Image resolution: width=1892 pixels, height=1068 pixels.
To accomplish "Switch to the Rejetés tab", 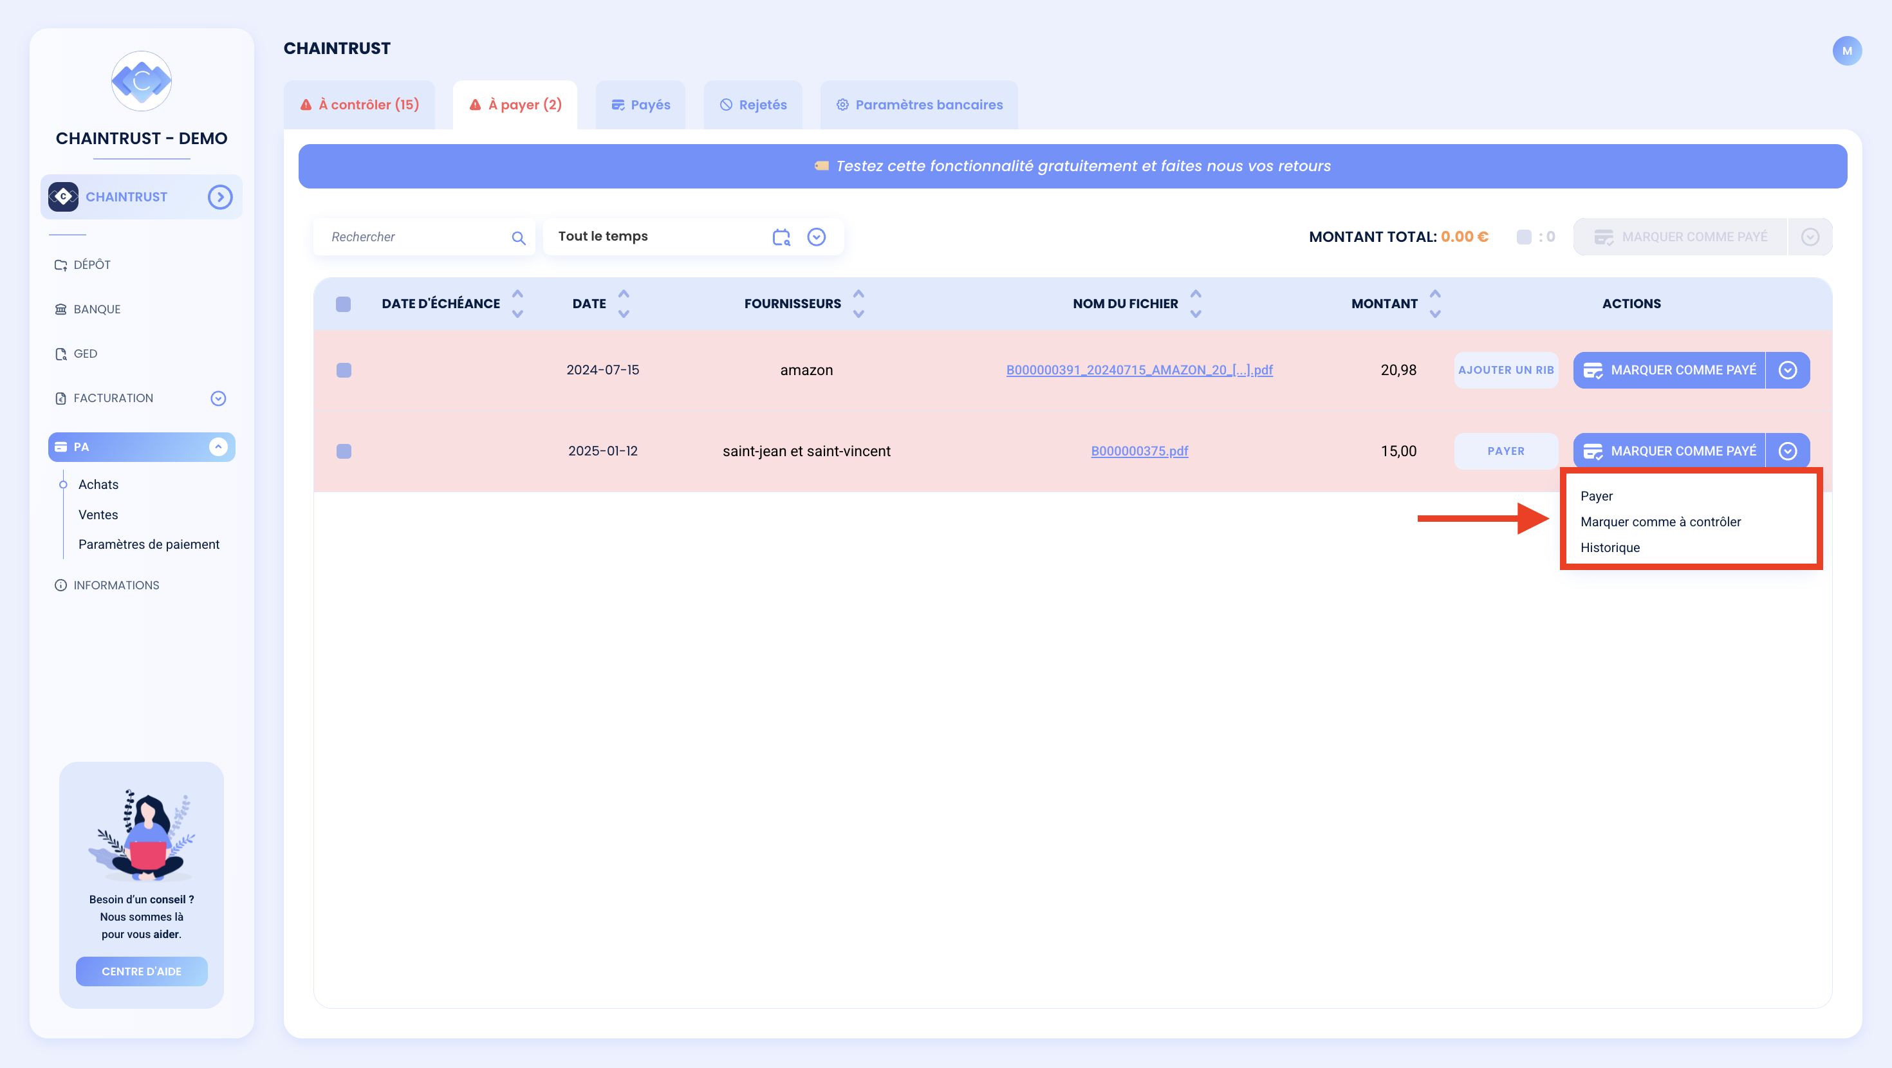I will tap(753, 105).
